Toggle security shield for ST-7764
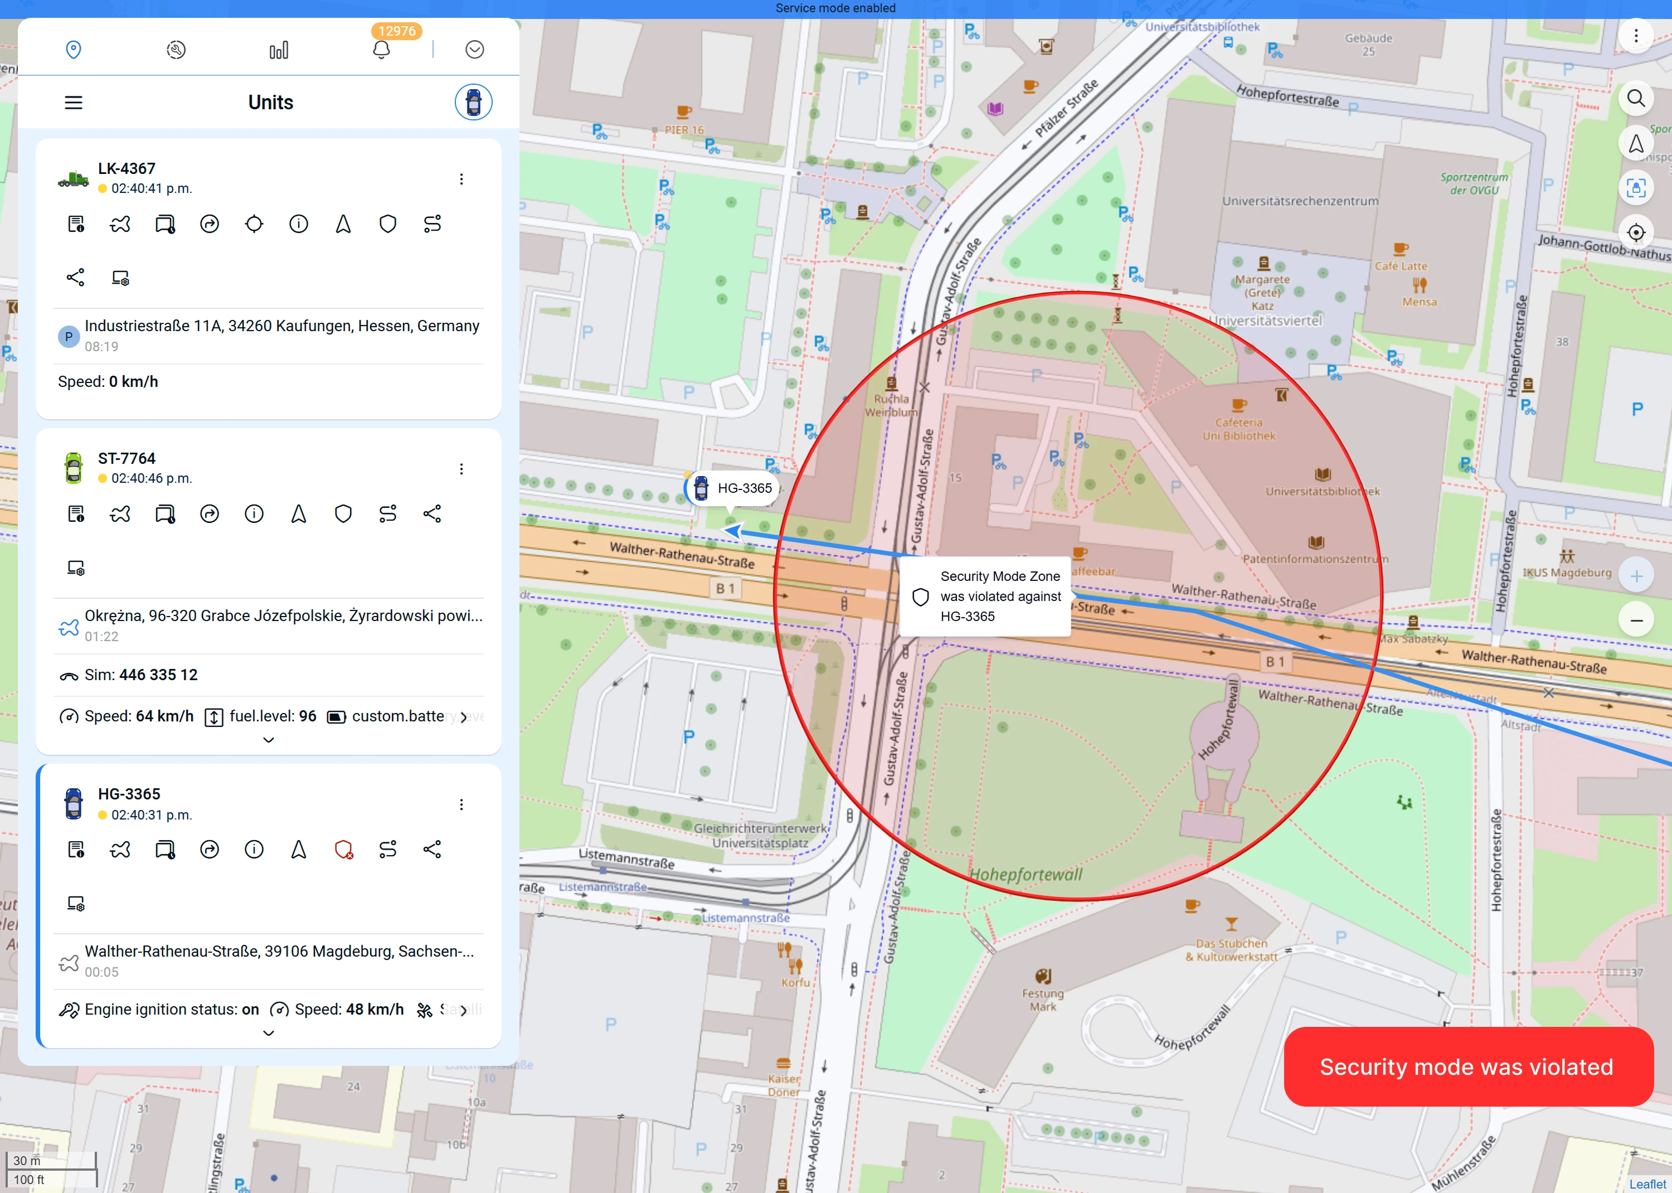Image resolution: width=1672 pixels, height=1193 pixels. tap(343, 513)
